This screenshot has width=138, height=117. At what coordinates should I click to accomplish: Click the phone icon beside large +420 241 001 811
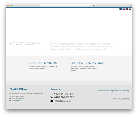(52, 93)
